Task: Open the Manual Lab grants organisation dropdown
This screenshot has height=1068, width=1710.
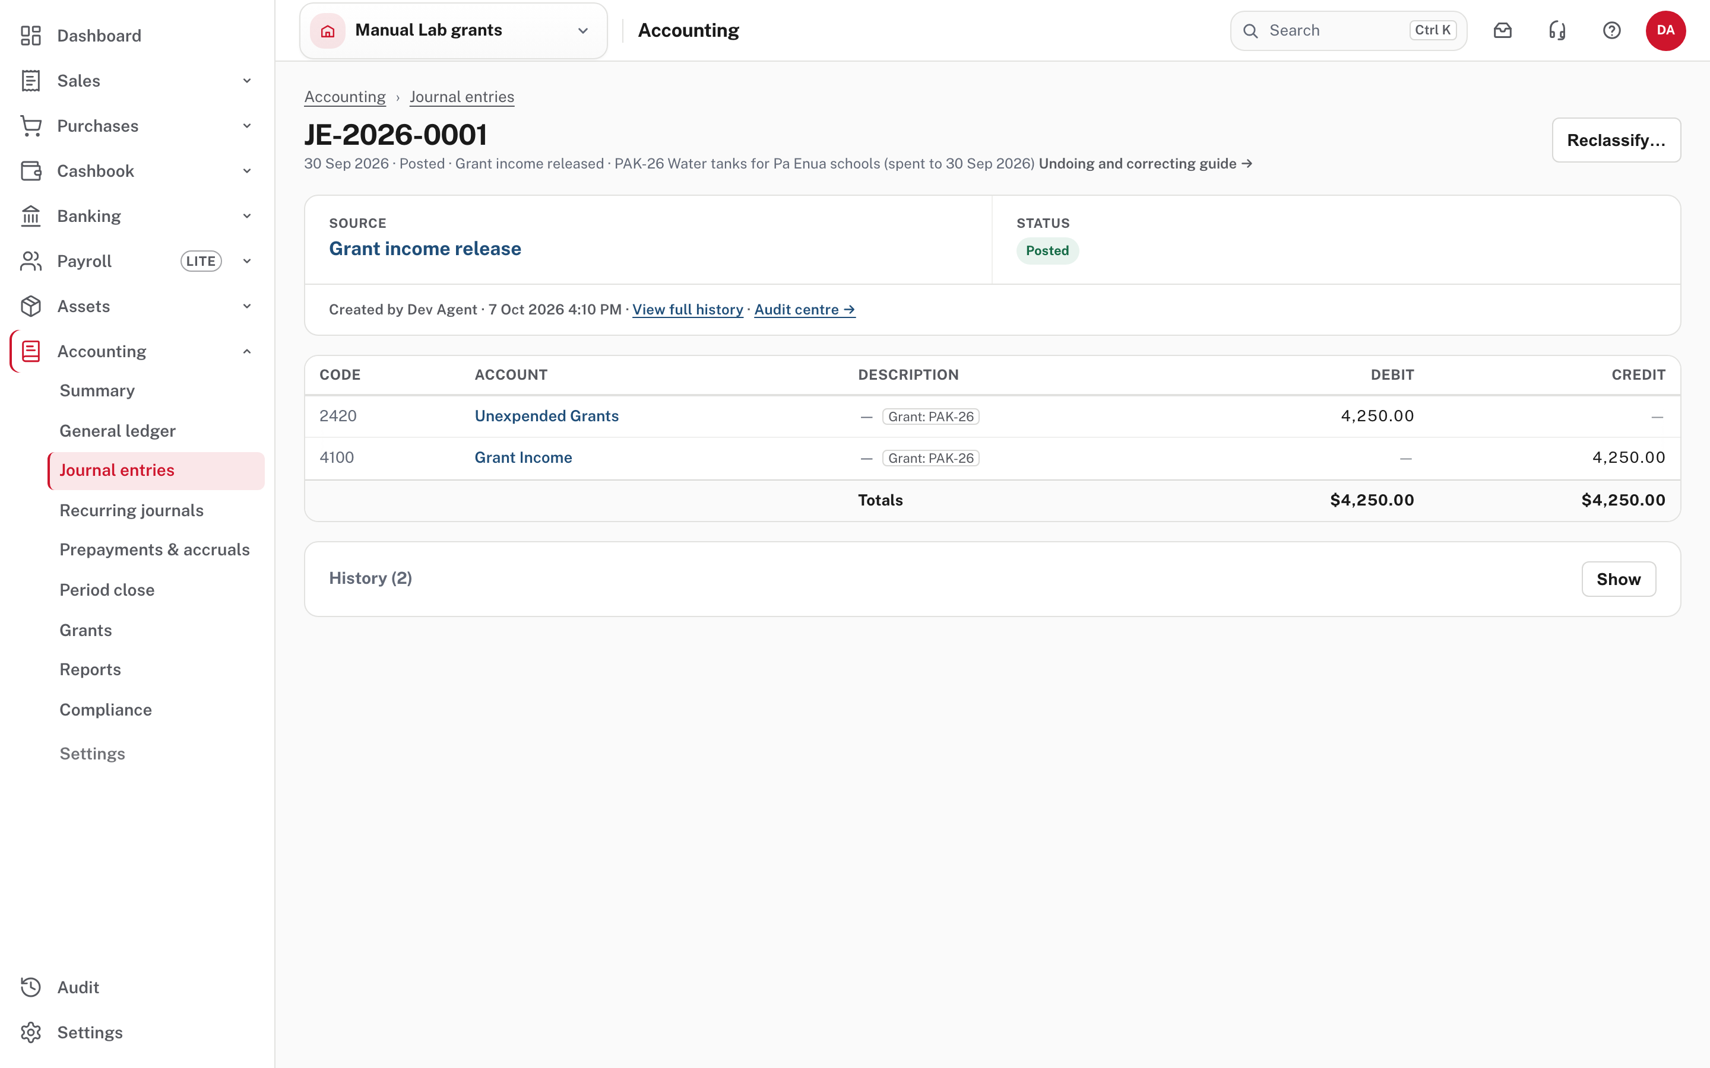Action: pyautogui.click(x=454, y=30)
